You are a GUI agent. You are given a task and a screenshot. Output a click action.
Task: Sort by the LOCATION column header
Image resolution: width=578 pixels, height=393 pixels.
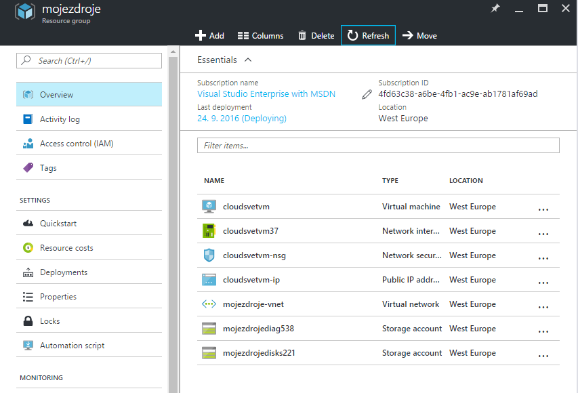point(466,180)
